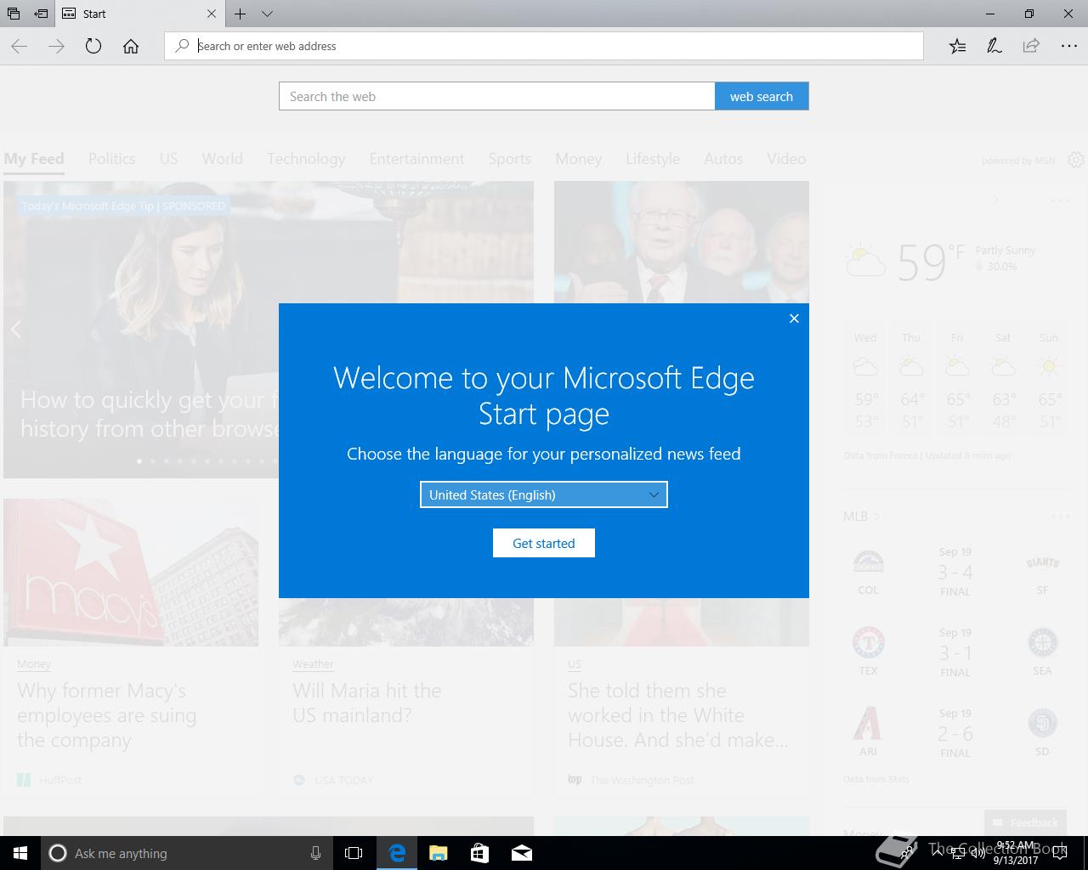This screenshot has width=1088, height=870.
Task: Open the Sports tab
Action: (510, 159)
